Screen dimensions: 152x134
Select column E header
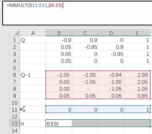coord(138,33)
